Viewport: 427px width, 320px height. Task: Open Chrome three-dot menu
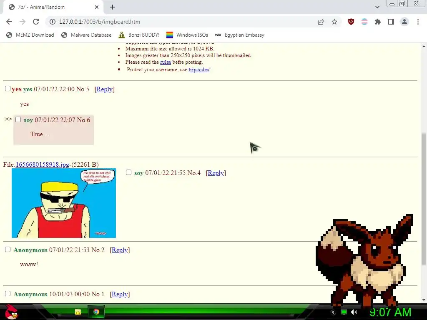418,22
